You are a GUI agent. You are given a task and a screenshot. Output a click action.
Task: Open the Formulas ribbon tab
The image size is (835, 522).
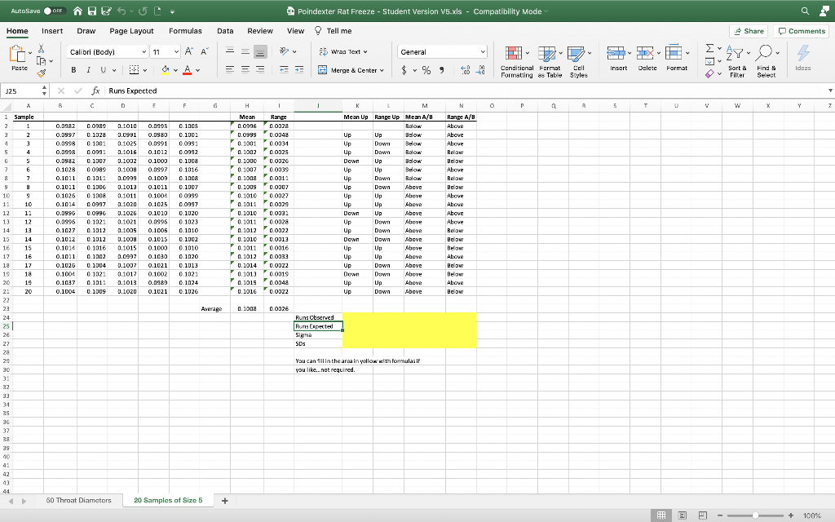[185, 31]
